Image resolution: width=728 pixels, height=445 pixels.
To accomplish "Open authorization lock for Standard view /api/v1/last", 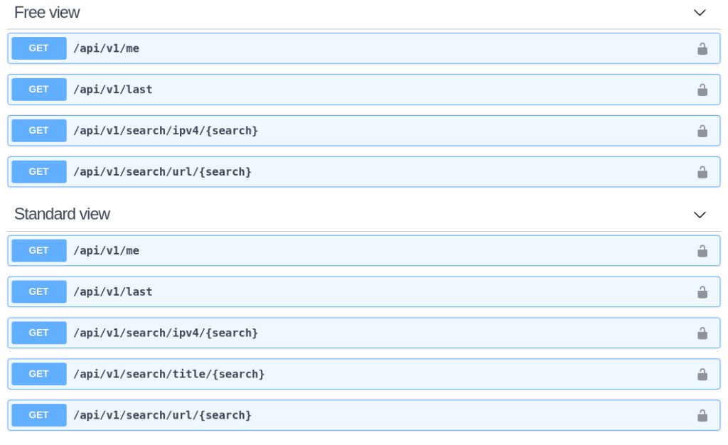I will coord(702,292).
